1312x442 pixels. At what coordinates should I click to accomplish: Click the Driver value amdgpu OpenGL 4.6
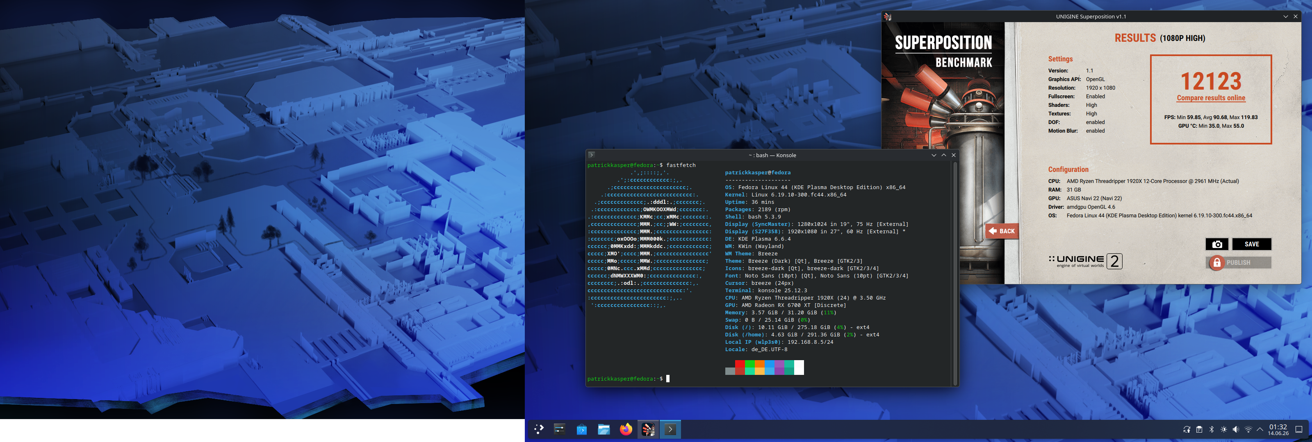(1091, 207)
